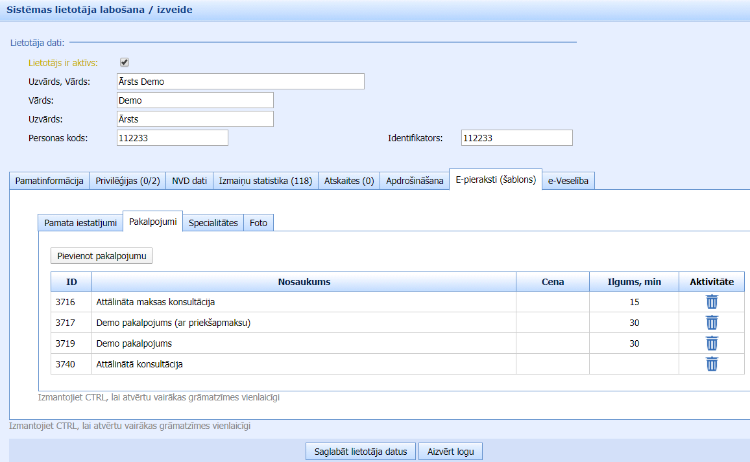Image resolution: width=750 pixels, height=462 pixels.
Task: Open the Apdrošināšana tab
Action: [x=415, y=181]
